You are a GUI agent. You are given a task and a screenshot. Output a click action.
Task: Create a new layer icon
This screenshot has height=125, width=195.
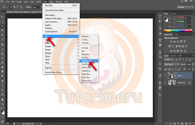[186, 123]
